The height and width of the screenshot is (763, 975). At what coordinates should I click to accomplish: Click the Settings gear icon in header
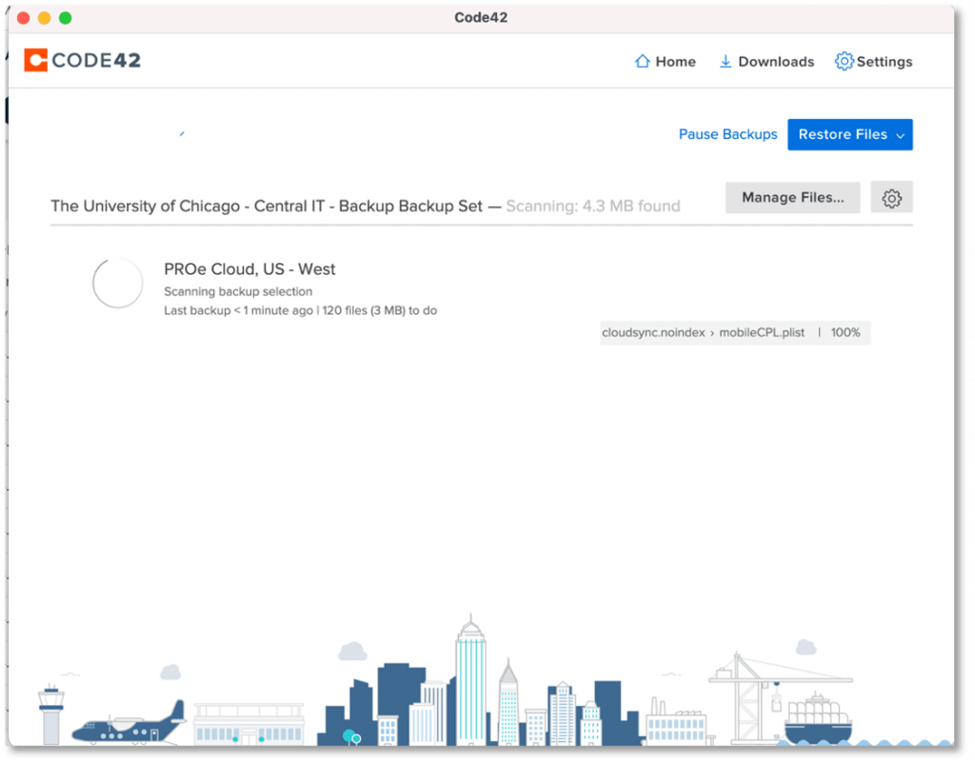pyautogui.click(x=844, y=61)
